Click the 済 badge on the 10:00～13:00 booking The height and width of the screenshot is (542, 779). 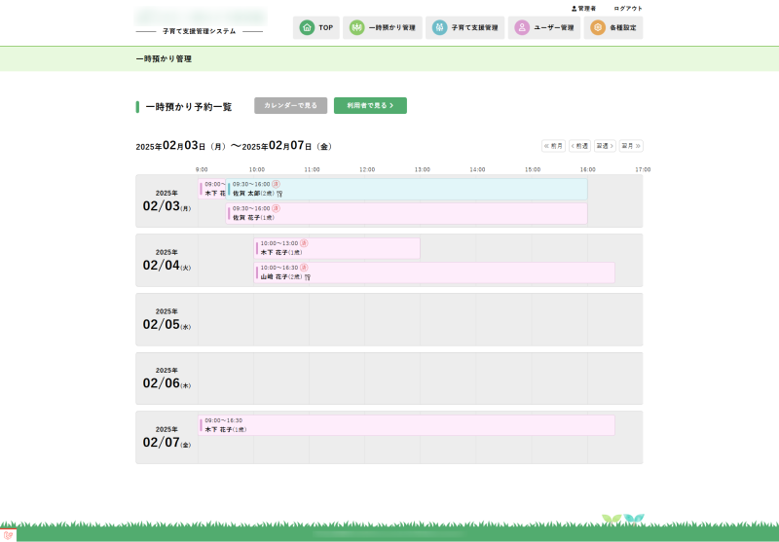[305, 242]
